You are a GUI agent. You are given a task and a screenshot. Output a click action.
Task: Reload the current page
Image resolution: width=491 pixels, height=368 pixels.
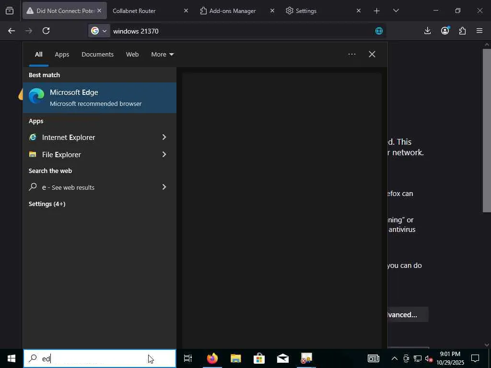pyautogui.click(x=46, y=31)
